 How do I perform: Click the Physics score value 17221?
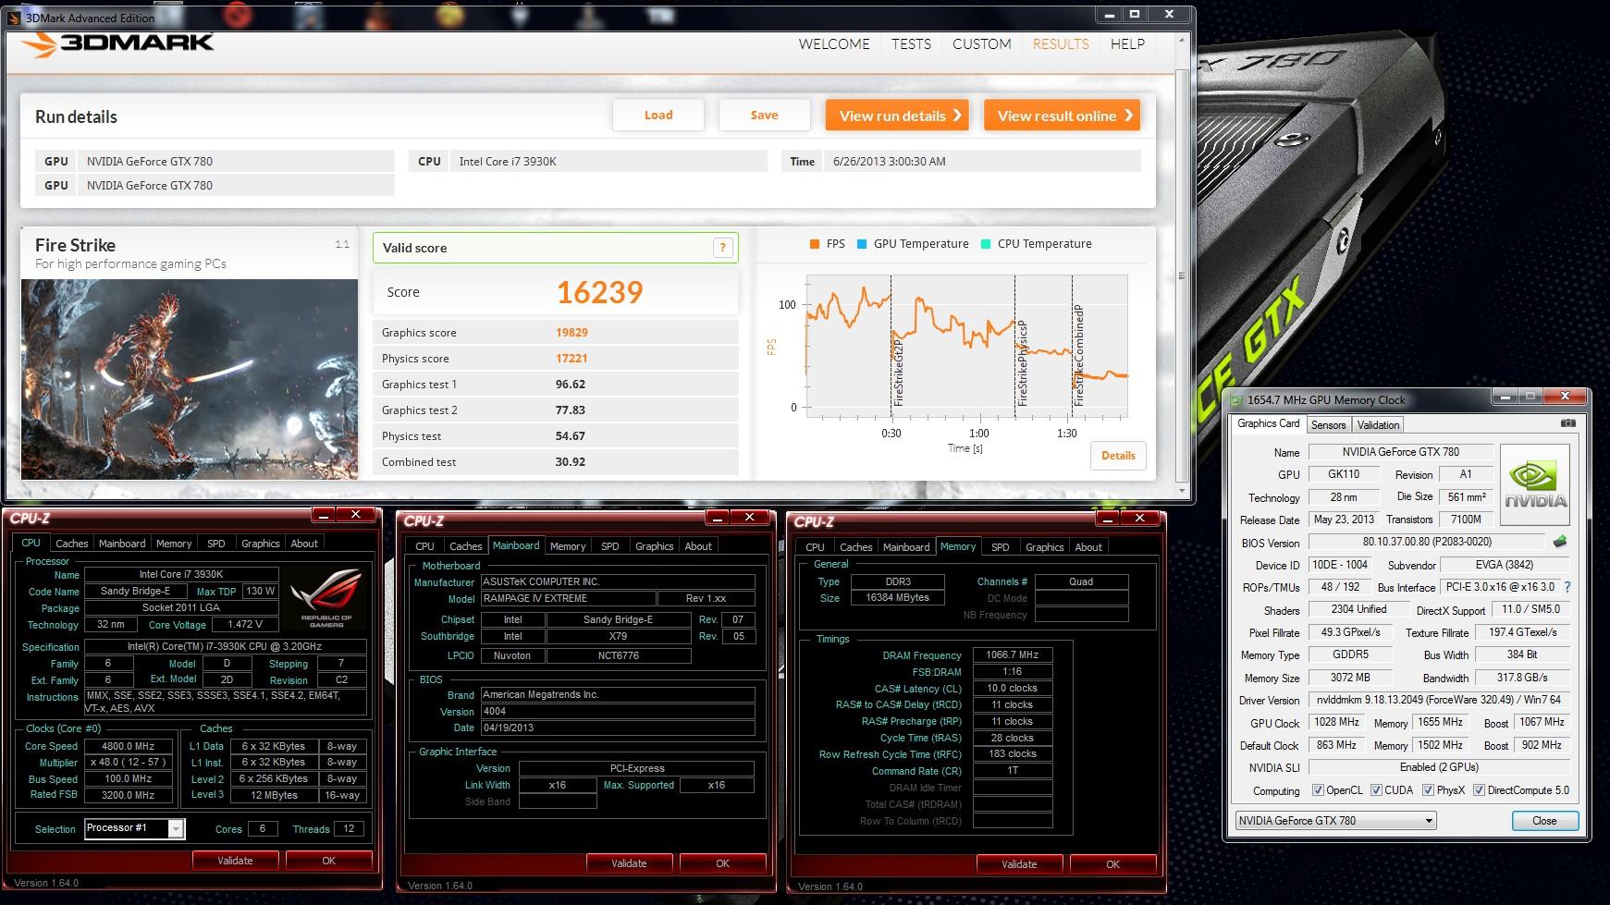(x=571, y=359)
